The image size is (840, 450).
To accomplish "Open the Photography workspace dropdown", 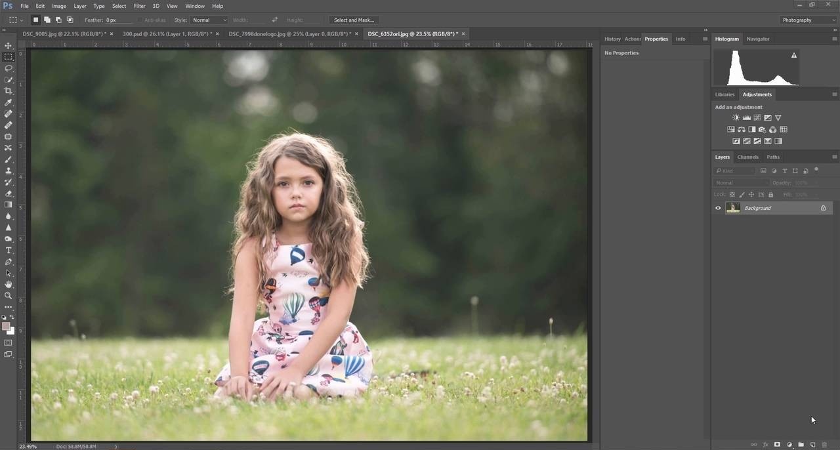I will pyautogui.click(x=808, y=20).
